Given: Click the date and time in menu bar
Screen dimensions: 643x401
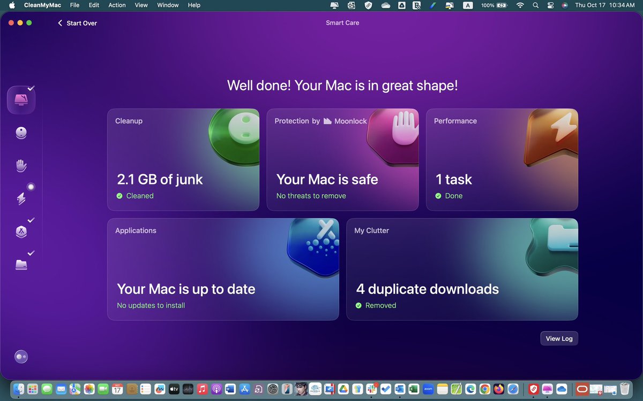Looking at the screenshot, I should pyautogui.click(x=604, y=5).
